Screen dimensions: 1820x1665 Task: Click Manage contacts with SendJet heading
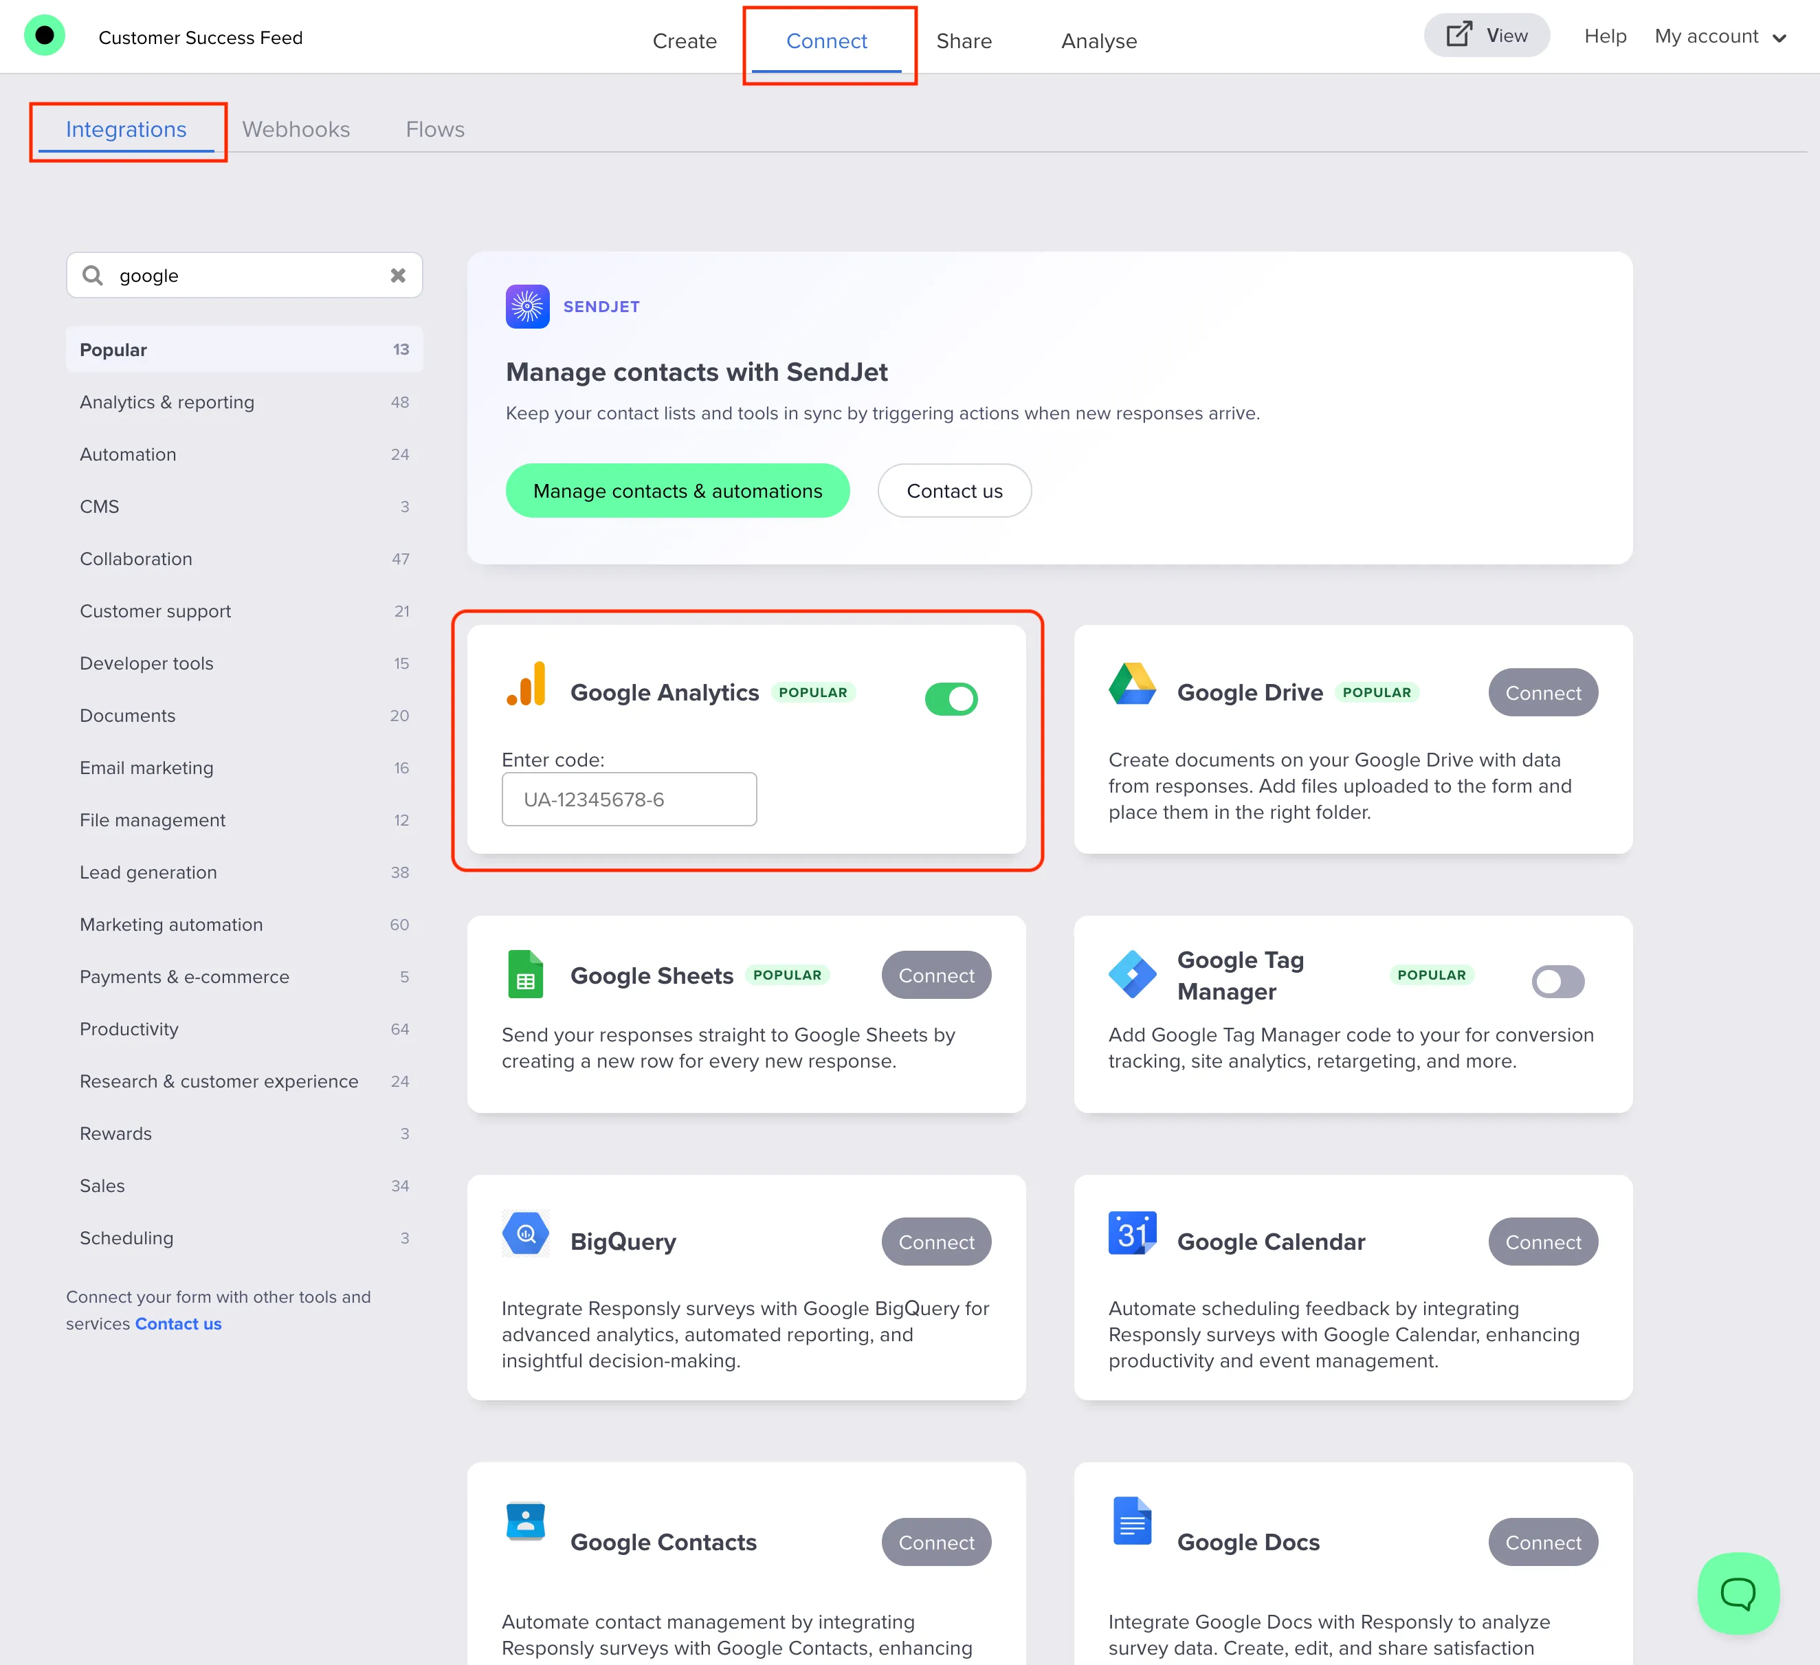click(x=696, y=372)
